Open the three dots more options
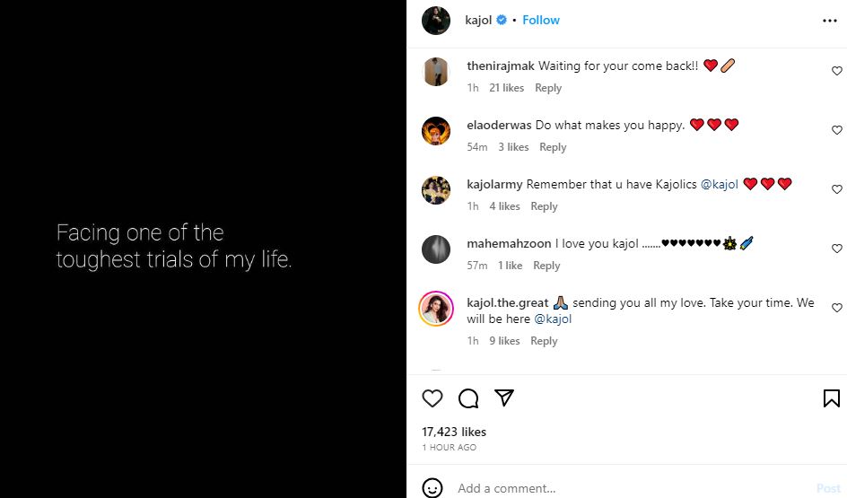Viewport: 847px width, 498px height. coord(830,20)
